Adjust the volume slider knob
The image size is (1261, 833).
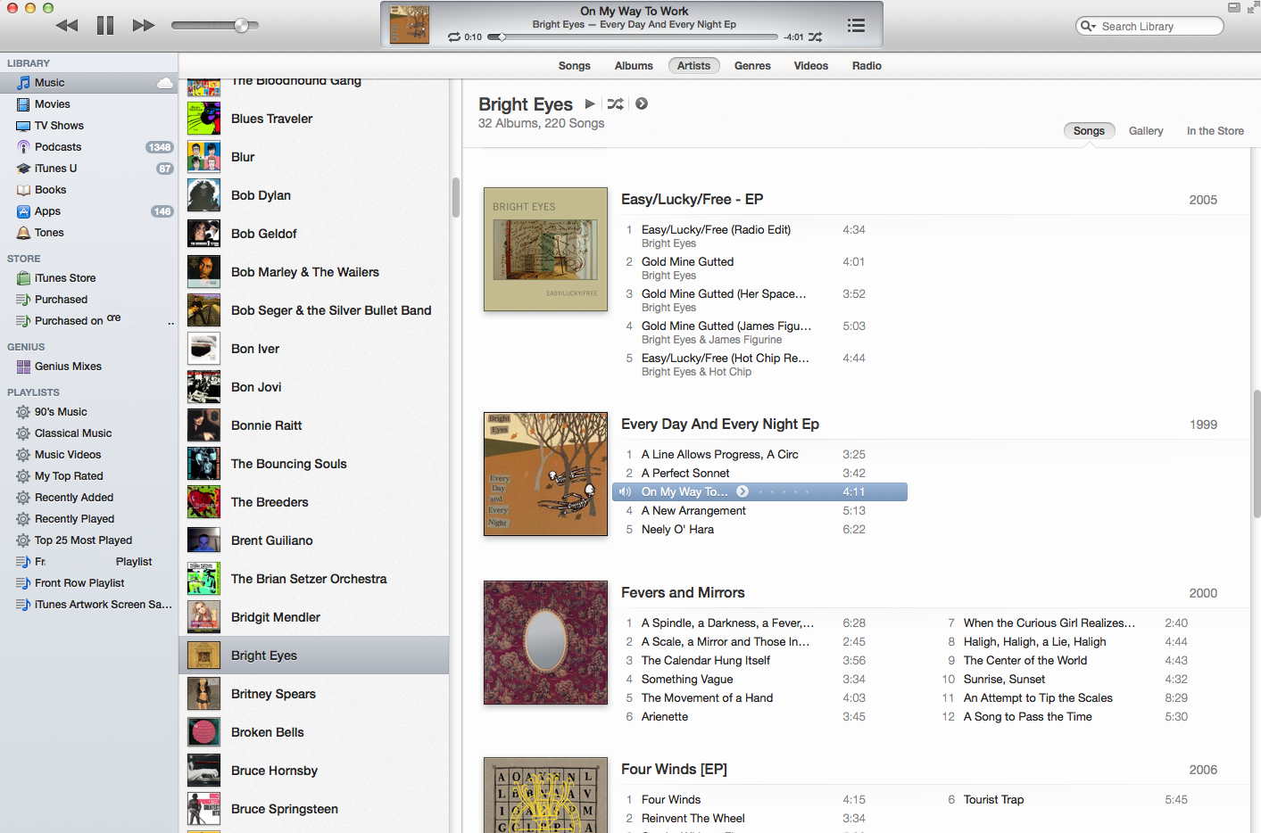[241, 25]
